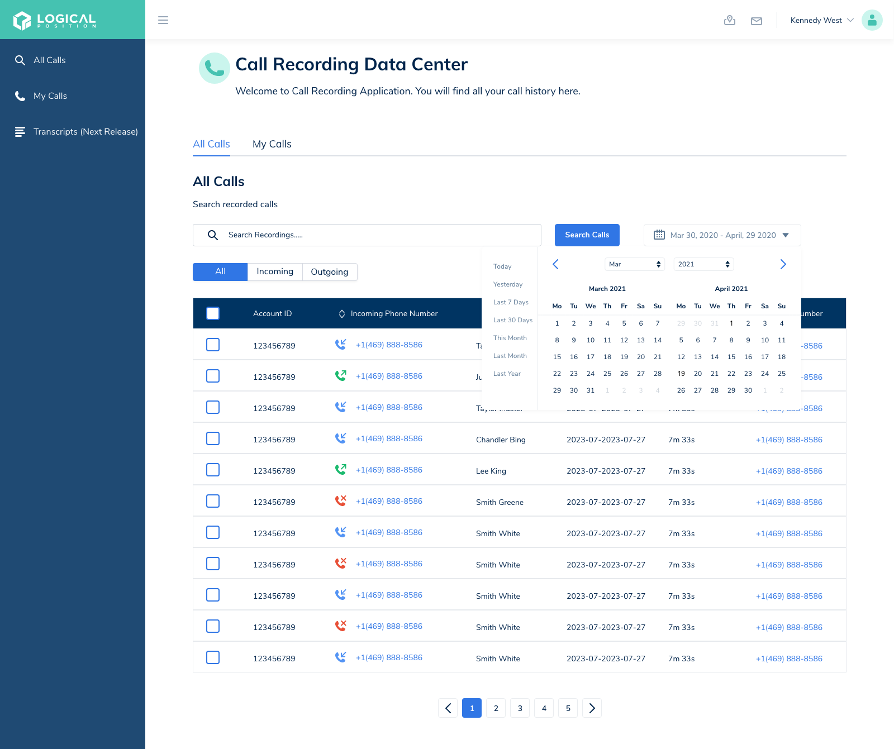Go to page 5
This screenshot has height=749, width=894.
click(568, 708)
